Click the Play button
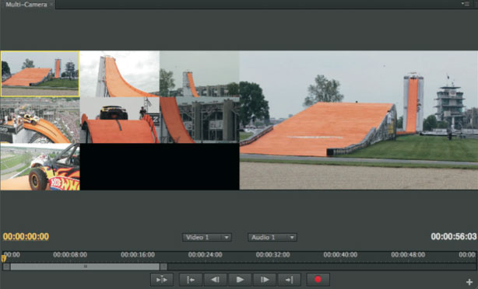Image resolution: width=478 pixels, height=289 pixels. pos(240,279)
